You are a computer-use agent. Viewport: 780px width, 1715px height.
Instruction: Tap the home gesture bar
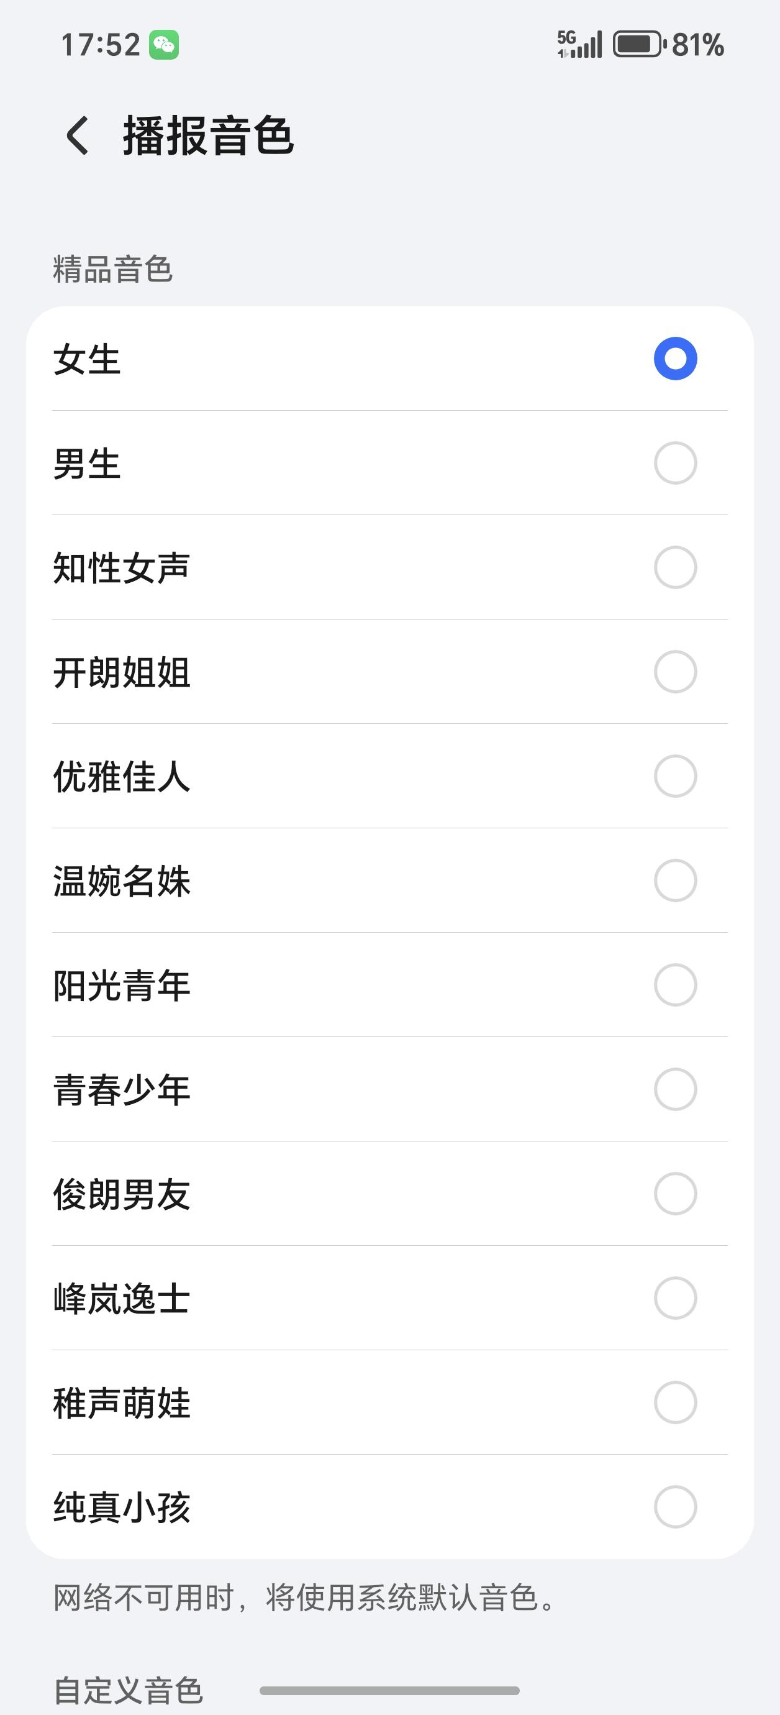pos(389,1690)
